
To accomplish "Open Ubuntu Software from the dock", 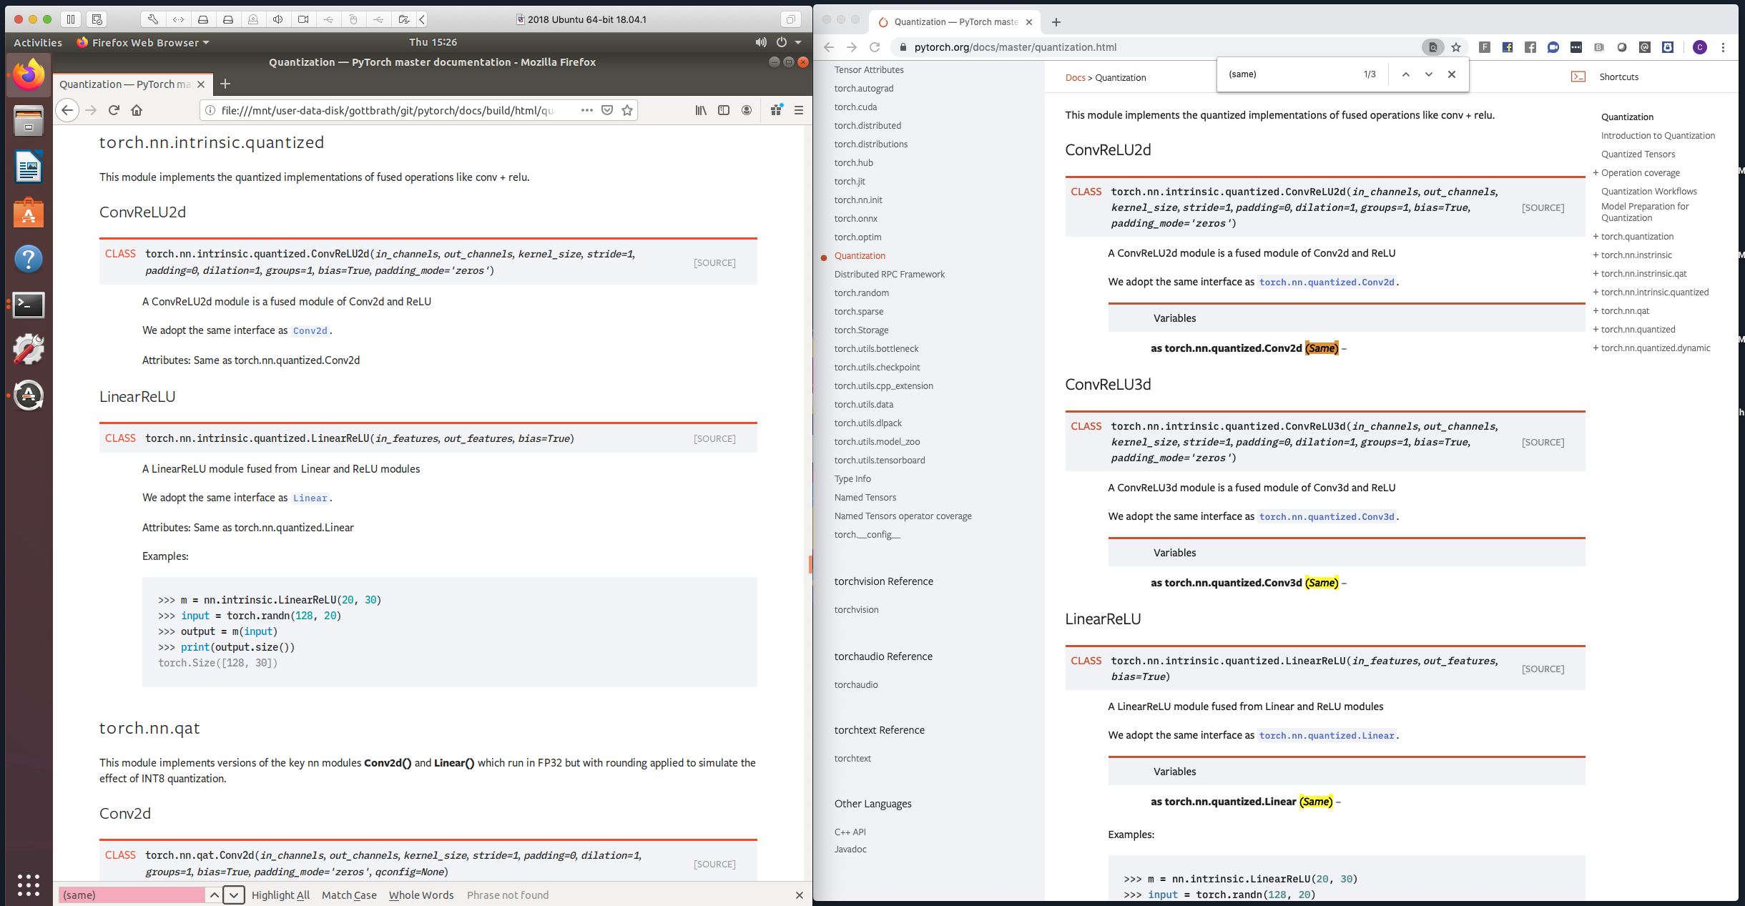I will (x=29, y=212).
